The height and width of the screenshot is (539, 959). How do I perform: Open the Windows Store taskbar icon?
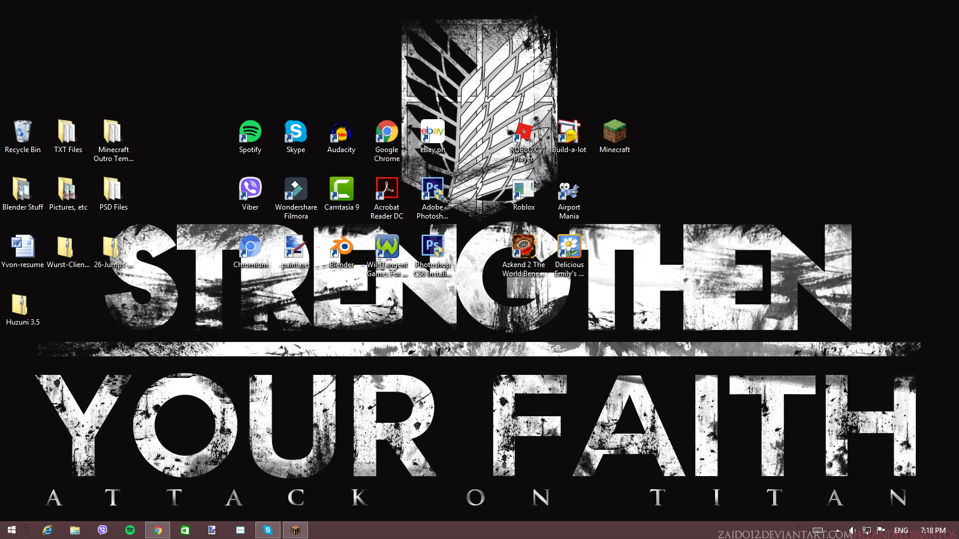point(185,530)
